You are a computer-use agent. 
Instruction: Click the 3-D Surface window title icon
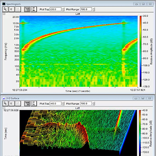point(4,98)
